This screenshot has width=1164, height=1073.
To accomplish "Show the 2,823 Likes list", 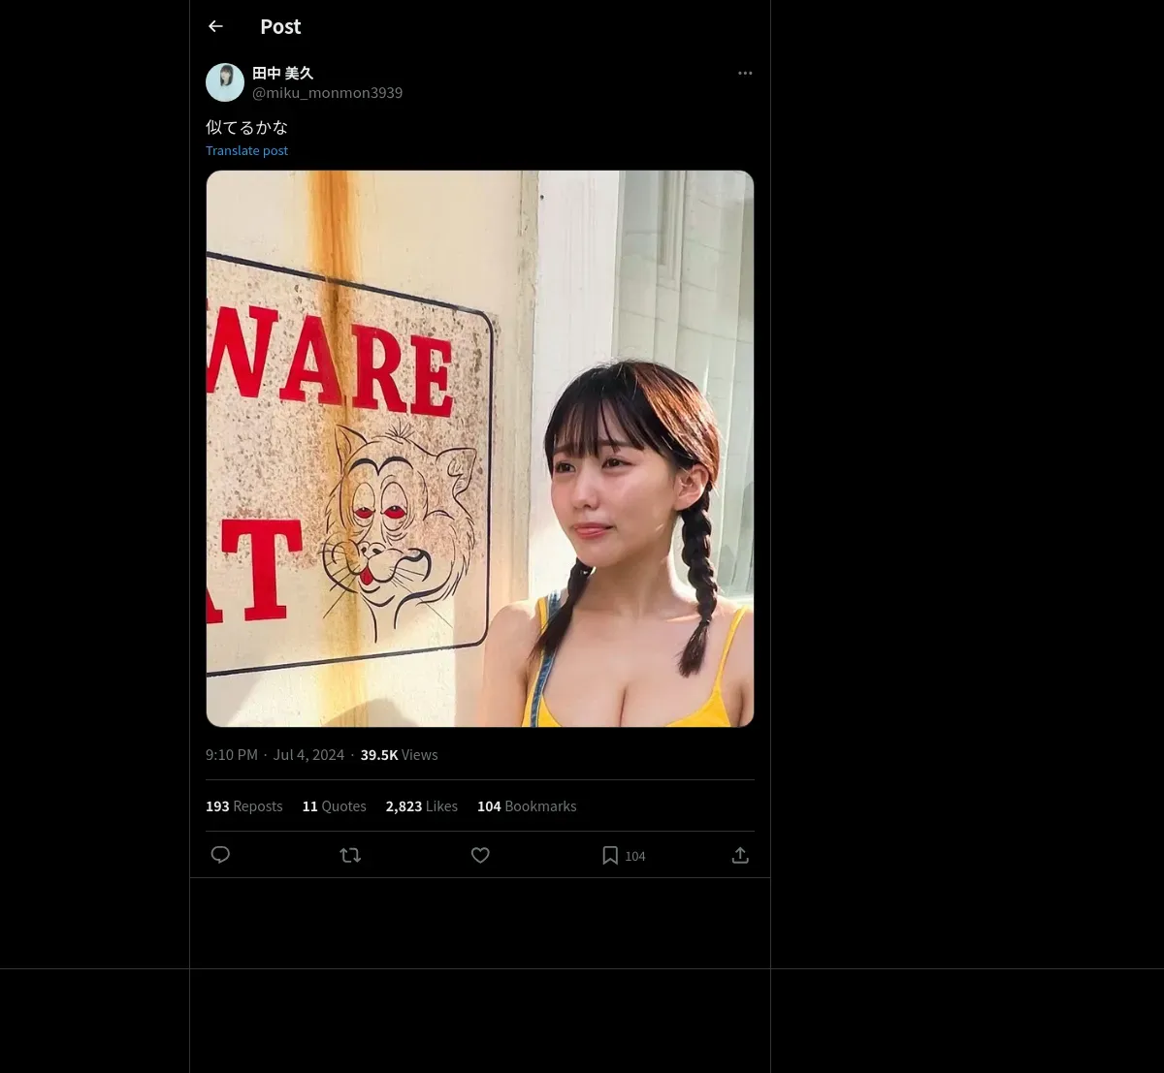I will click(422, 806).
